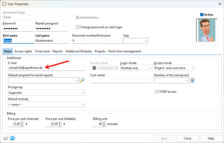The width and height of the screenshot is (224, 143).
Task: Decrease the billable price per unit spinner
Action: point(60,125)
